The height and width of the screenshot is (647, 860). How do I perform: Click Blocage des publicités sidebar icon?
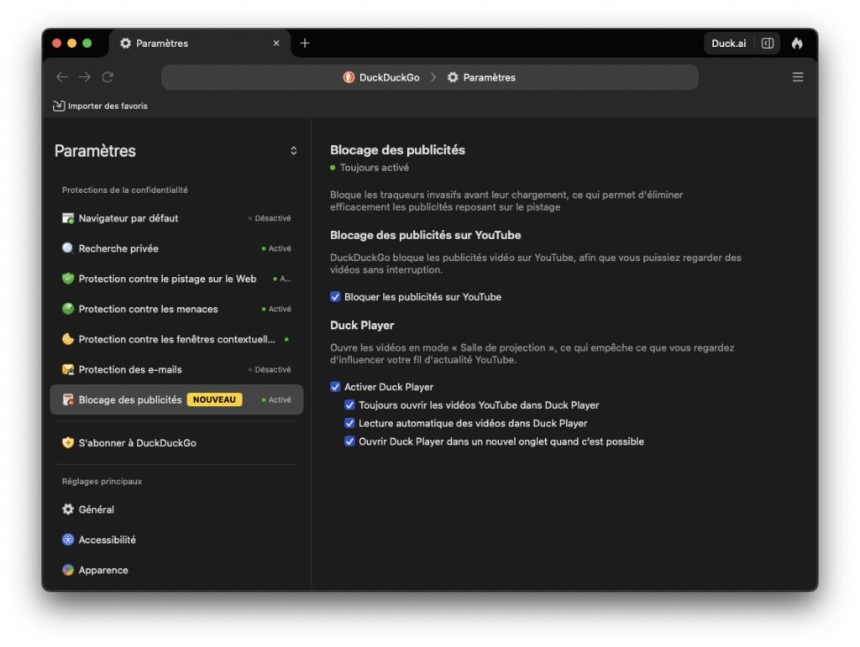click(68, 399)
